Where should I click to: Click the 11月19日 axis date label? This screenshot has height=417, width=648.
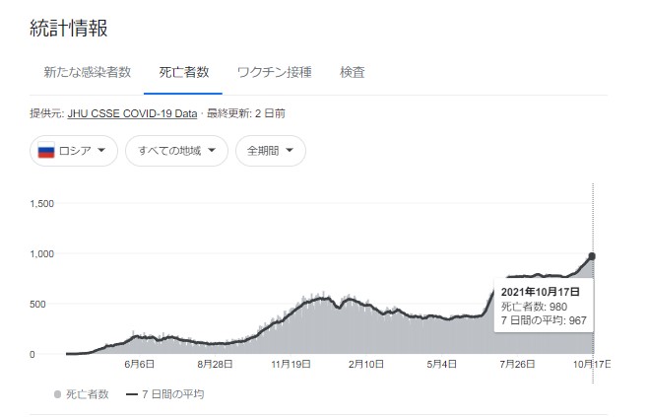pos(292,365)
